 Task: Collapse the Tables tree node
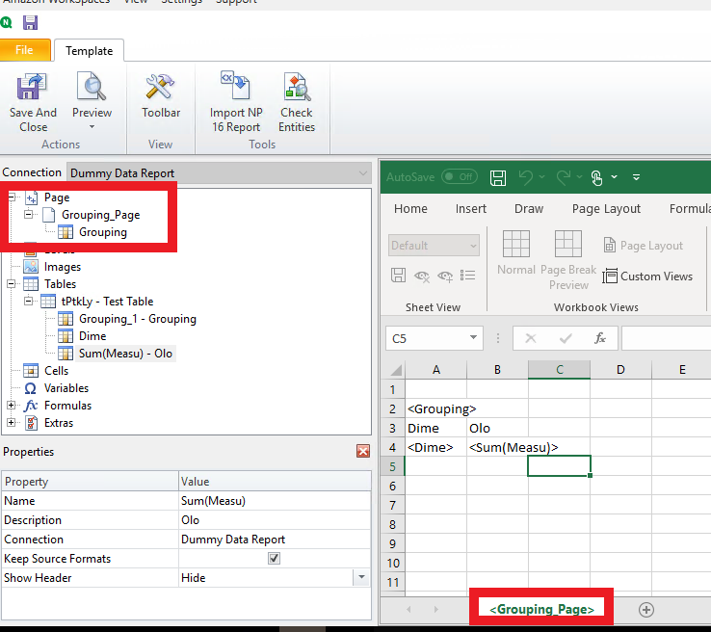tap(12, 284)
